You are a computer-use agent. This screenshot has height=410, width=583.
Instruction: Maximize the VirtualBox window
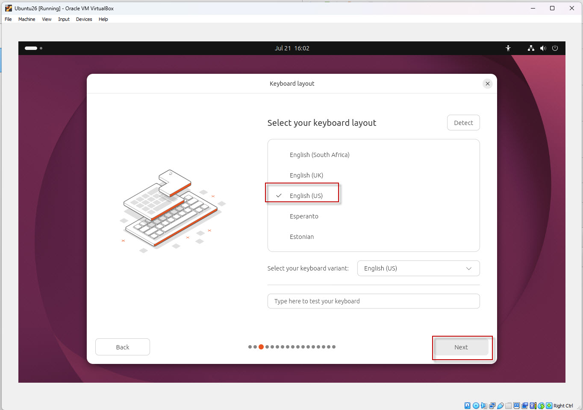pyautogui.click(x=552, y=8)
